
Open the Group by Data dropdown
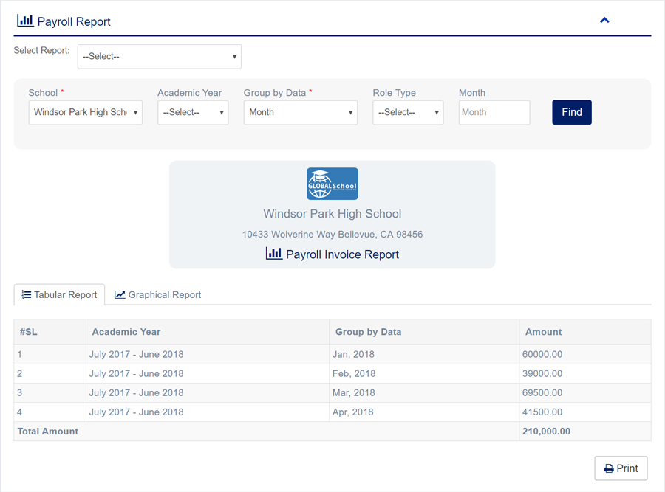pyautogui.click(x=300, y=112)
